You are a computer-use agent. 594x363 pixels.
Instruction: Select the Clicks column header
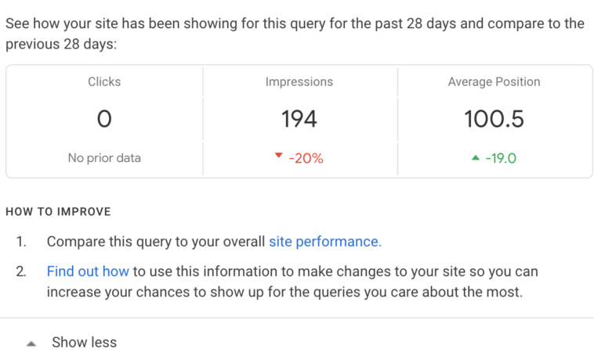(x=104, y=81)
